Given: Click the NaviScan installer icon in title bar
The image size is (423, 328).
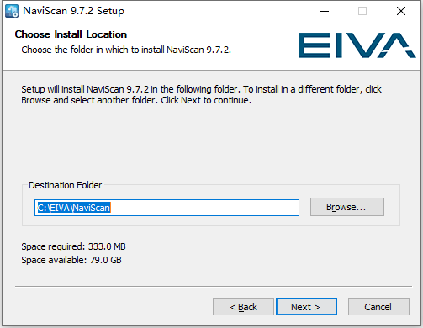Looking at the screenshot, I should [x=12, y=11].
